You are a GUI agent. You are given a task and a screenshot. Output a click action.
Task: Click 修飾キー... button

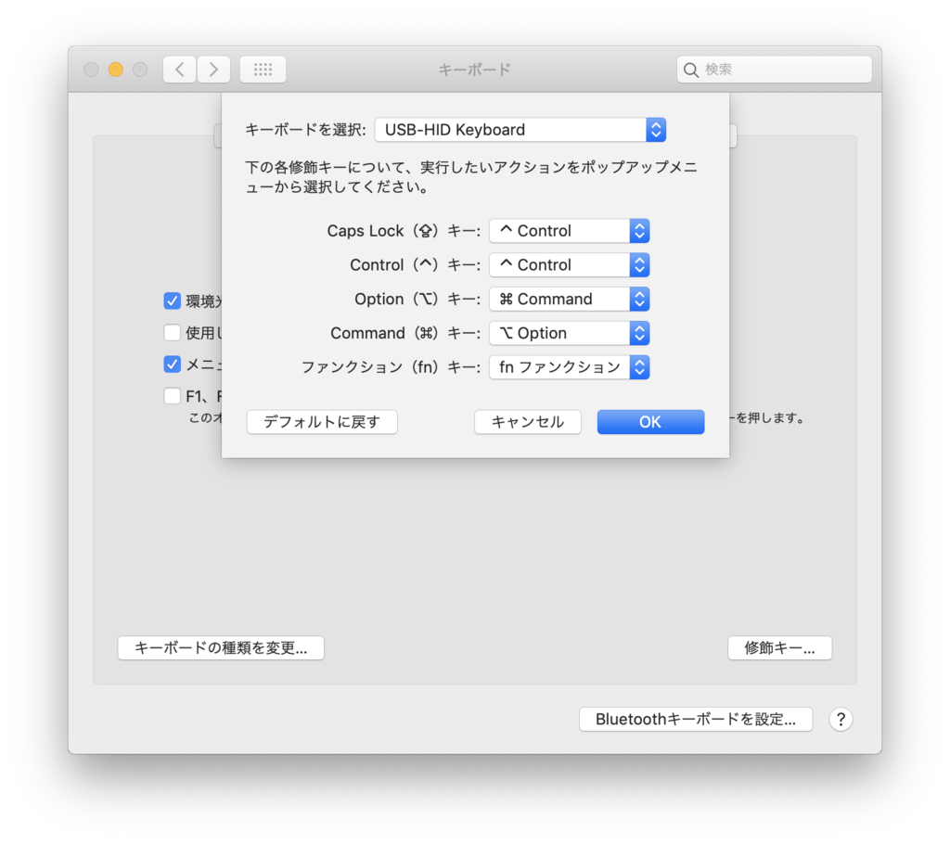click(779, 647)
